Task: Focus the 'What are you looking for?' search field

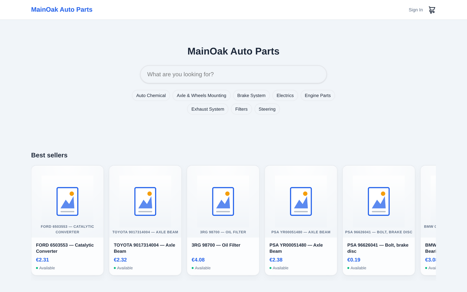Action: pyautogui.click(x=233, y=74)
